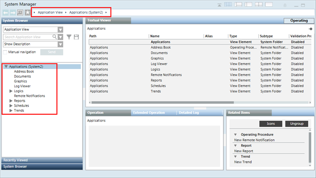This screenshot has height=178, width=316.
Task: Click the New Trend link
Action: tap(243, 162)
